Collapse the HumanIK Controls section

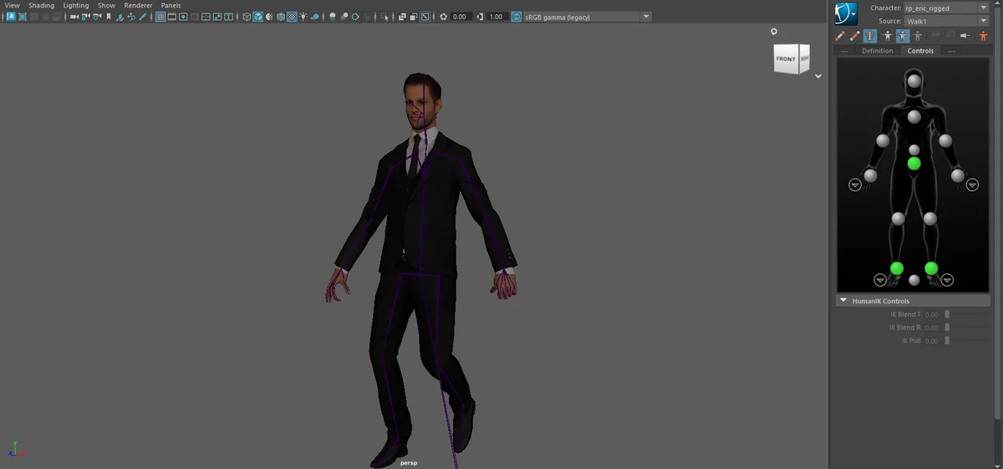tap(843, 301)
